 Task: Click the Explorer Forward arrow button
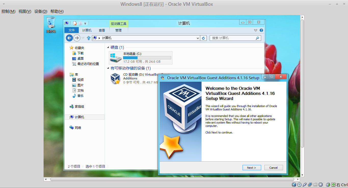[77, 38]
